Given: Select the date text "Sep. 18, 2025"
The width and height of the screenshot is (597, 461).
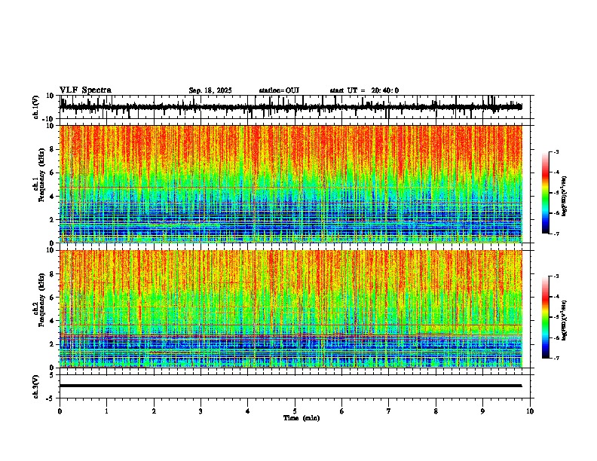Looking at the screenshot, I should click(210, 90).
